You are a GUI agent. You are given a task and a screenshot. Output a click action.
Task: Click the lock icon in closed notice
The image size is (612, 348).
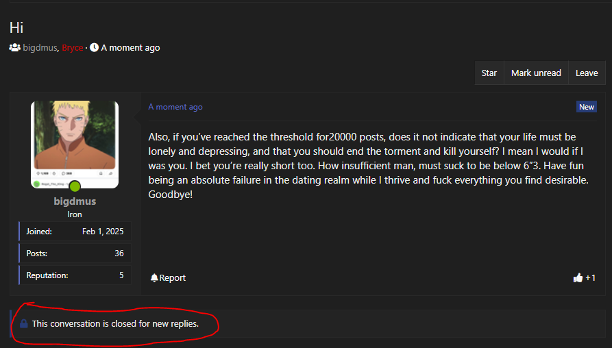(x=24, y=323)
